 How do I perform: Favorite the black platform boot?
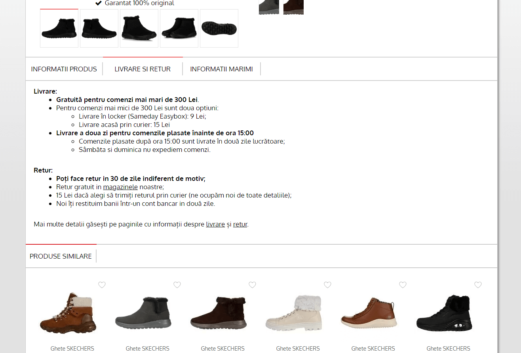478,285
